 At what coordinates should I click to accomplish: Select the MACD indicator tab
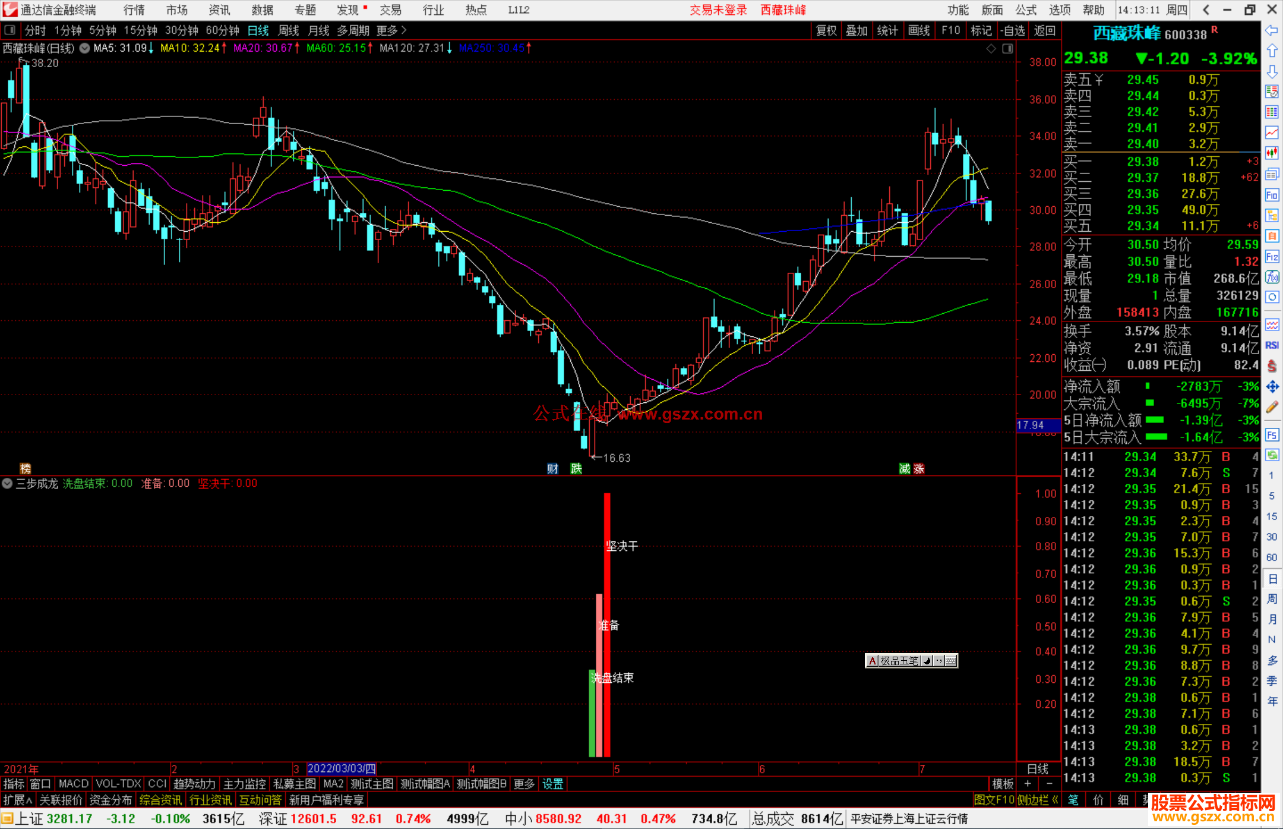tap(74, 784)
